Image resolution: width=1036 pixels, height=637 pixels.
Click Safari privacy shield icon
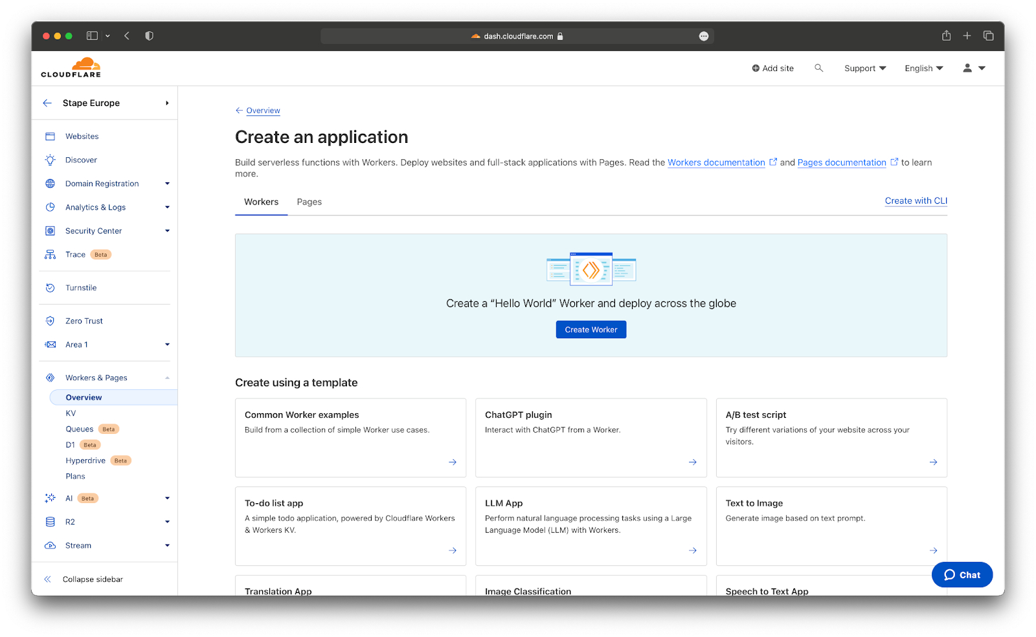click(149, 36)
